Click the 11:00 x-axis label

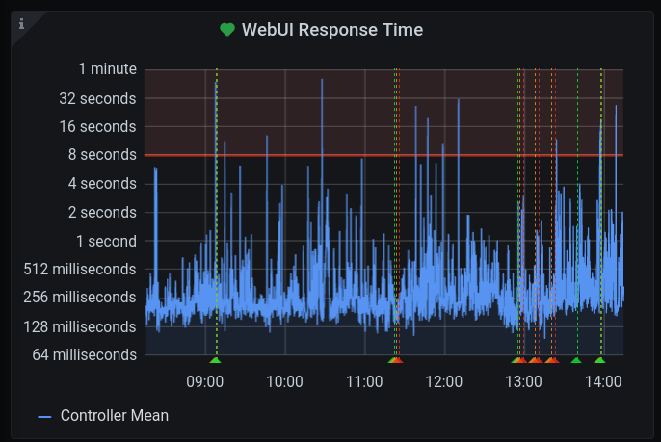(364, 381)
